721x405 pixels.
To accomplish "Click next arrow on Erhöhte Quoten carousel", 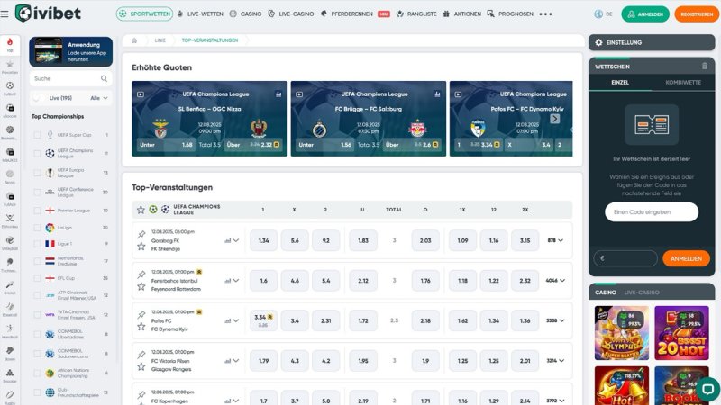I will point(555,118).
